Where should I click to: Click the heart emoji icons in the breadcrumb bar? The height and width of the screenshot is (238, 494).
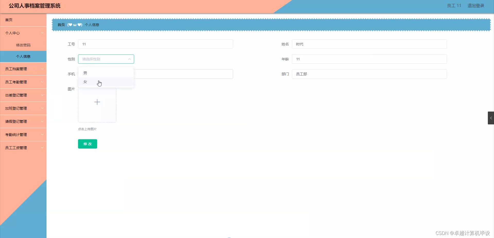(74, 25)
